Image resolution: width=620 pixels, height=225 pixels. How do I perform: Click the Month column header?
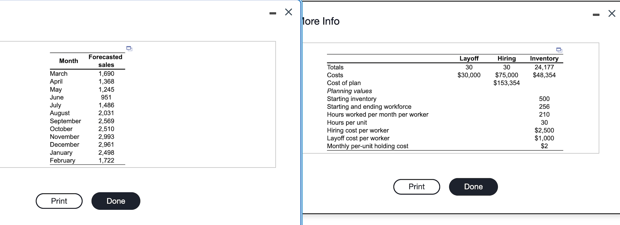coord(69,61)
